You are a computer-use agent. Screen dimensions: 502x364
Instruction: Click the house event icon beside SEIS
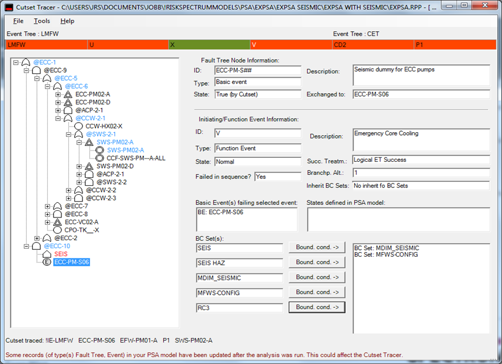pyautogui.click(x=47, y=254)
